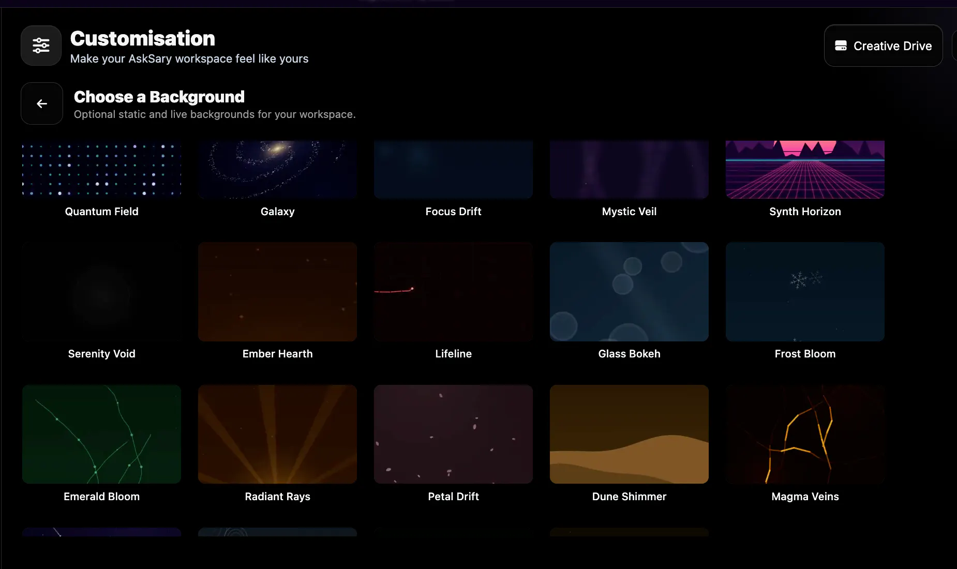Viewport: 957px width, 569px height.
Task: Select the Synth Horizon background thumbnail
Action: point(805,169)
